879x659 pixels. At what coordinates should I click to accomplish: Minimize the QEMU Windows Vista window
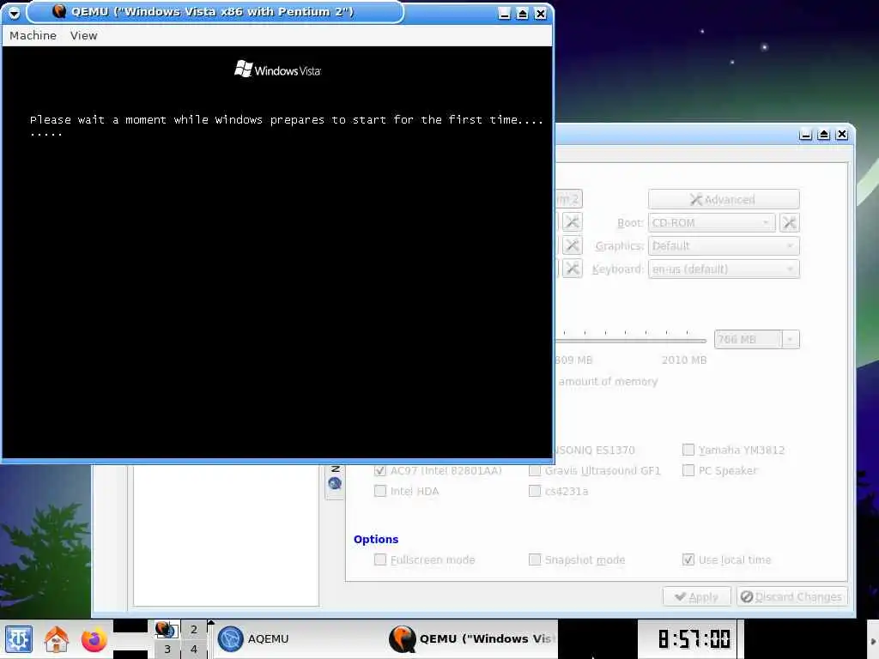505,14
